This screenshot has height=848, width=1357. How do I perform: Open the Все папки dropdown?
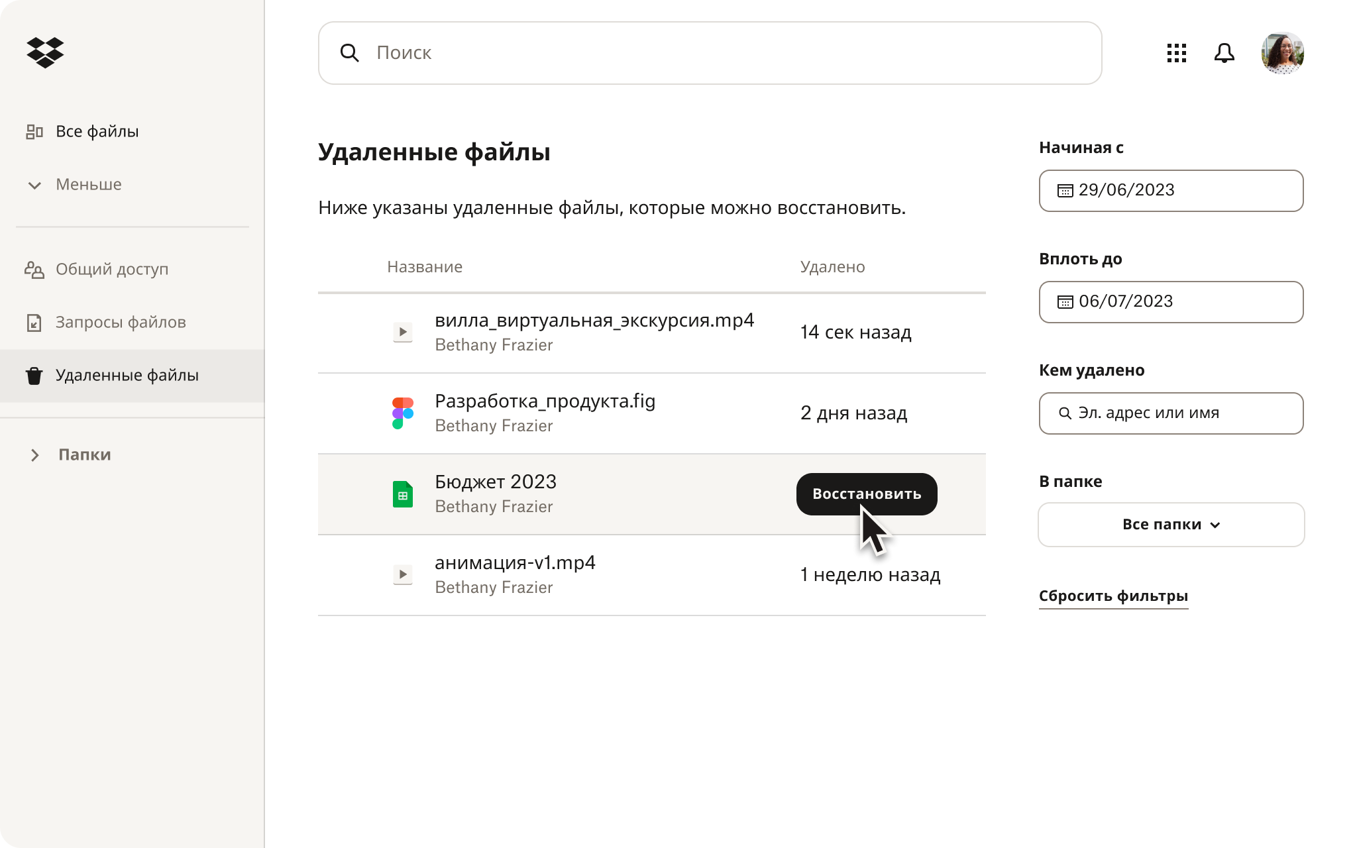[x=1171, y=525]
